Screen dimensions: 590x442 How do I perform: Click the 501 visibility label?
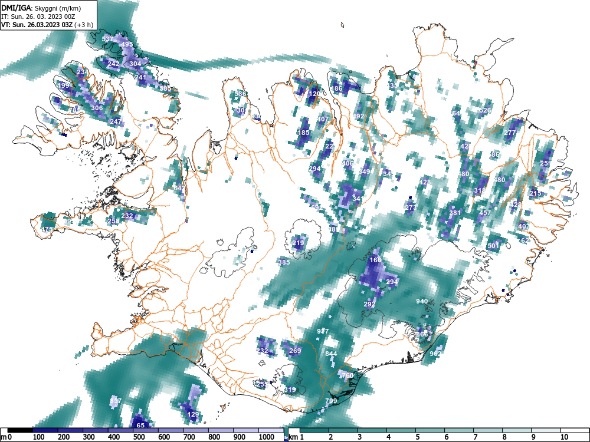pos(493,246)
